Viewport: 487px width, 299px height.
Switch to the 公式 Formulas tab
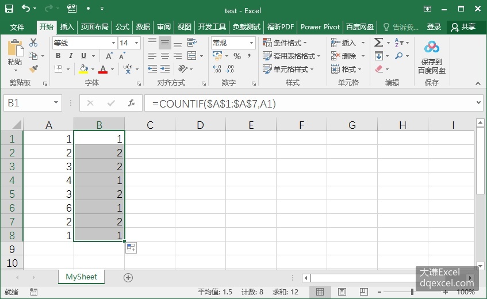tap(122, 27)
